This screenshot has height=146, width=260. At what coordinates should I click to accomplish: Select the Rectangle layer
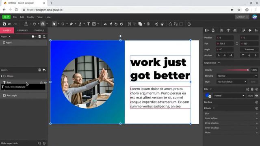coord(24,96)
